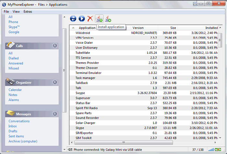
Task: Open the Drafts folder
Action: (x=13, y=131)
